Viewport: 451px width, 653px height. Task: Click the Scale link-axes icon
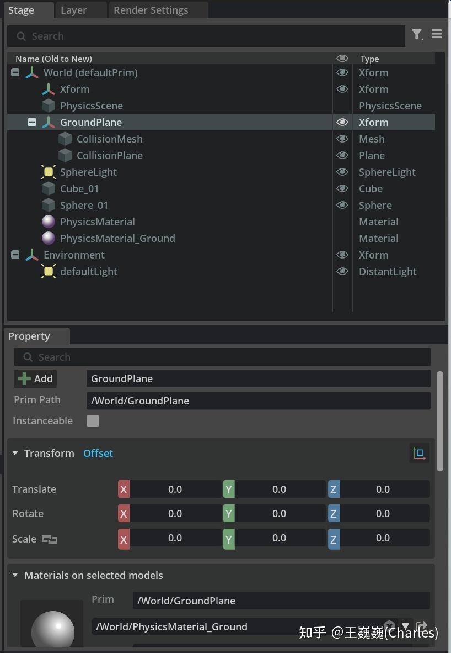[50, 539]
